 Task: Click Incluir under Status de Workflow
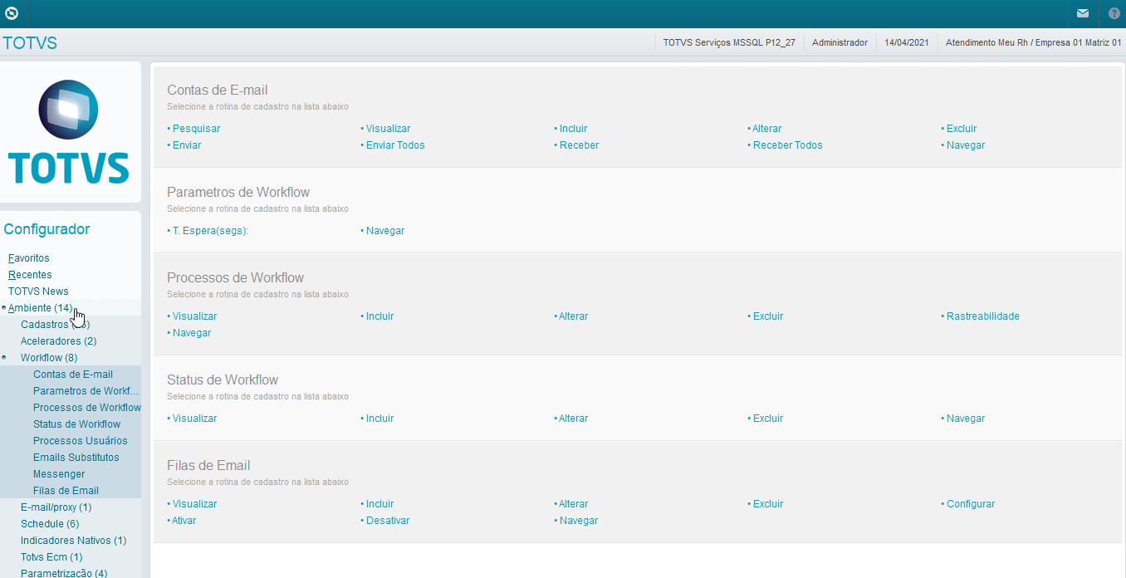pos(379,419)
